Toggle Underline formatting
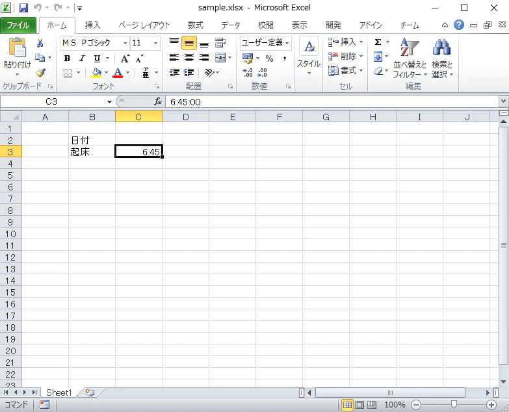The image size is (509, 412). pyautogui.click(x=97, y=58)
